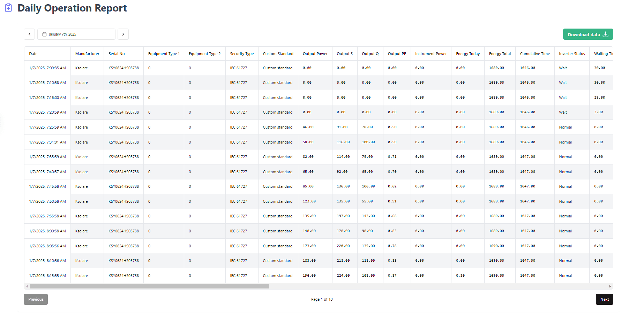Click the date cell 1/7/2025, 8:00:58 AM
Viewport: 636px width, 316px height.
pyautogui.click(x=47, y=231)
